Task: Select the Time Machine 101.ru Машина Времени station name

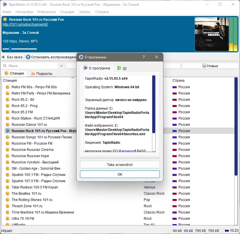Action: coord(43,212)
